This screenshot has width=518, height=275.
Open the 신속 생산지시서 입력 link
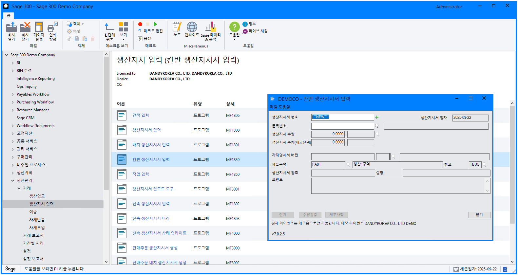tap(151, 204)
